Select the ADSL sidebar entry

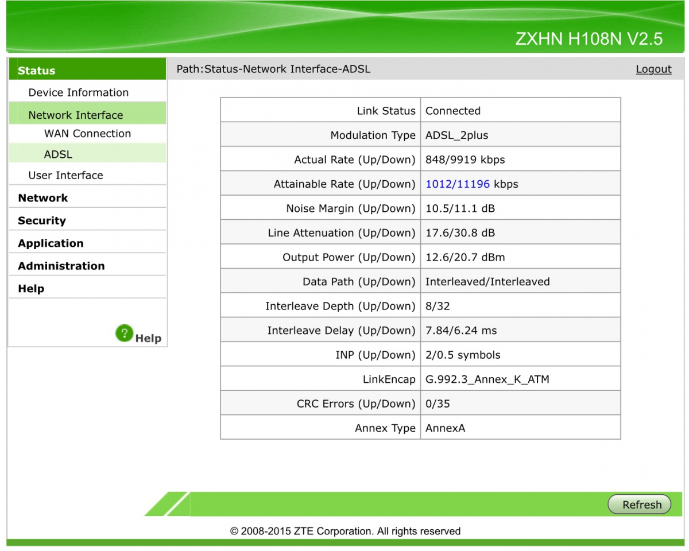[58, 154]
